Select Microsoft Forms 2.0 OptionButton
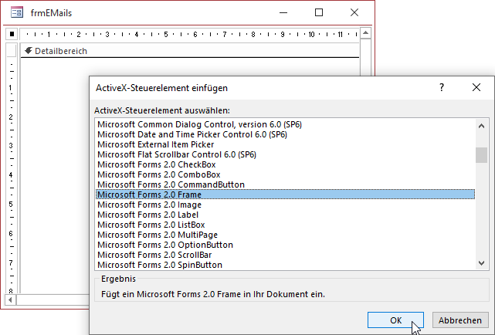The height and width of the screenshot is (335, 495). click(164, 245)
